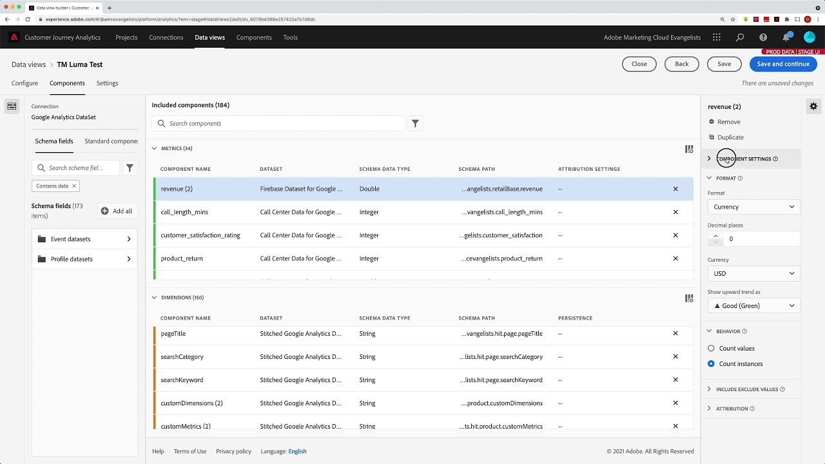
Task: Focus the Search components field
Action: pyautogui.click(x=278, y=123)
